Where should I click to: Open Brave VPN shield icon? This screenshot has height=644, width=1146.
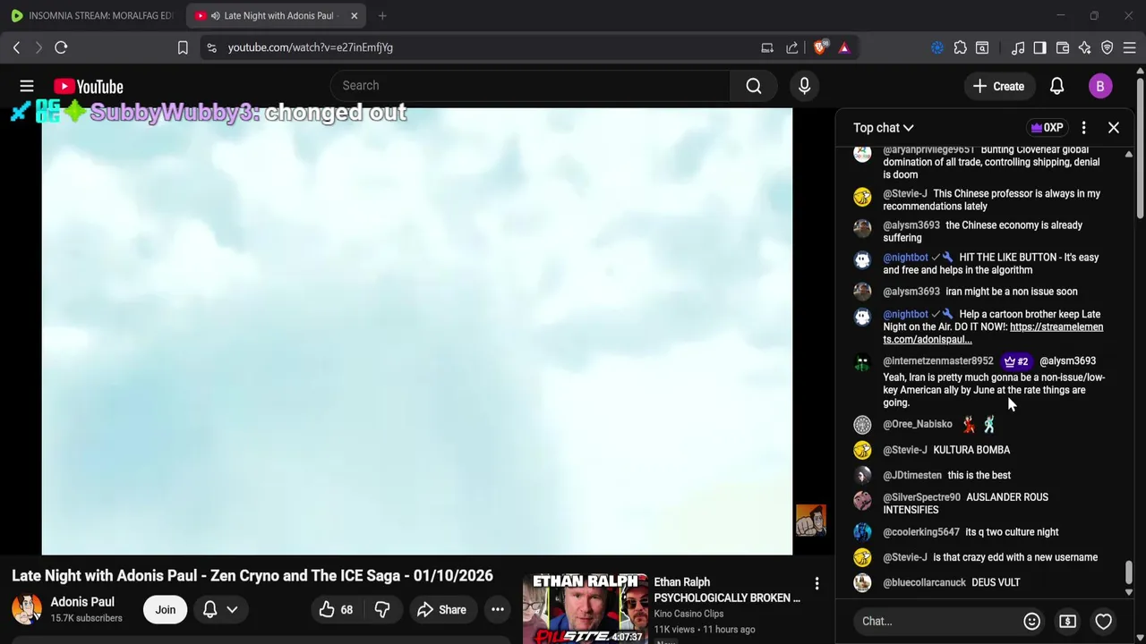click(x=1107, y=47)
